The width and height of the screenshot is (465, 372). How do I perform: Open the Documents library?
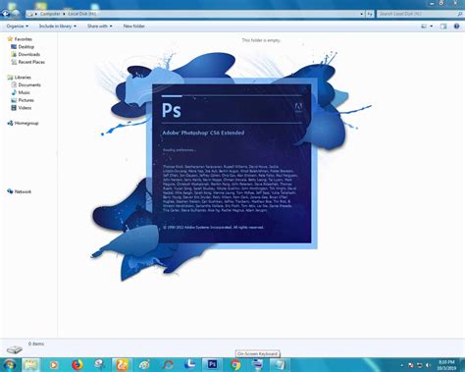coord(29,84)
